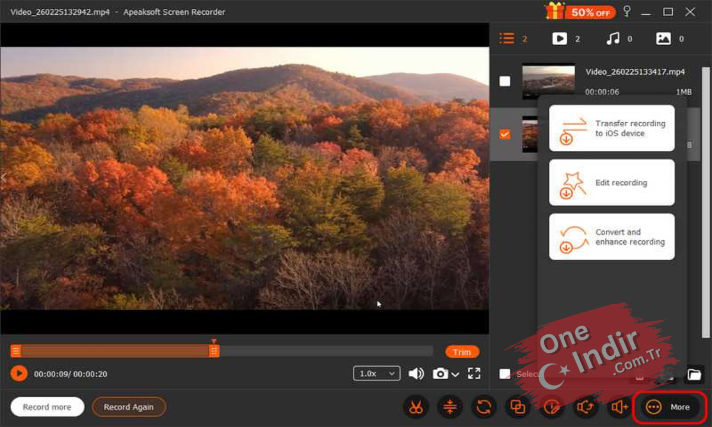Uncheck the selected second recording checkbox

click(x=504, y=135)
